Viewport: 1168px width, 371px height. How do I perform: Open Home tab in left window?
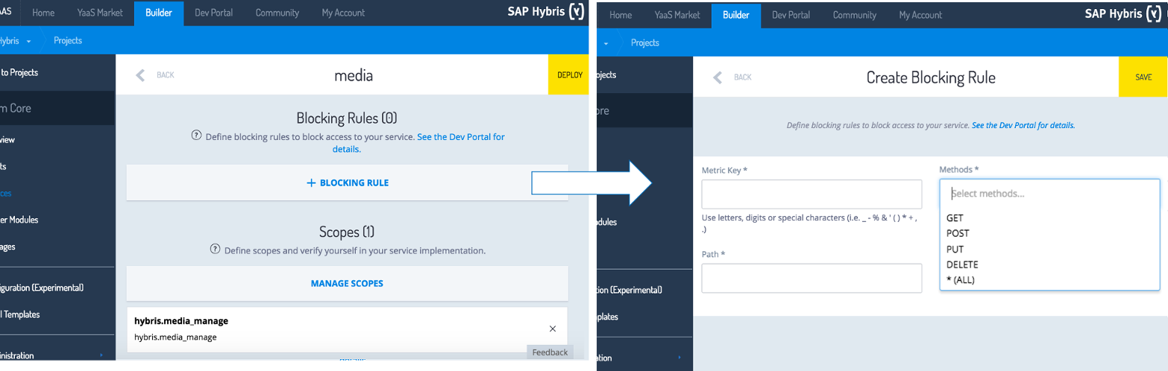43,13
